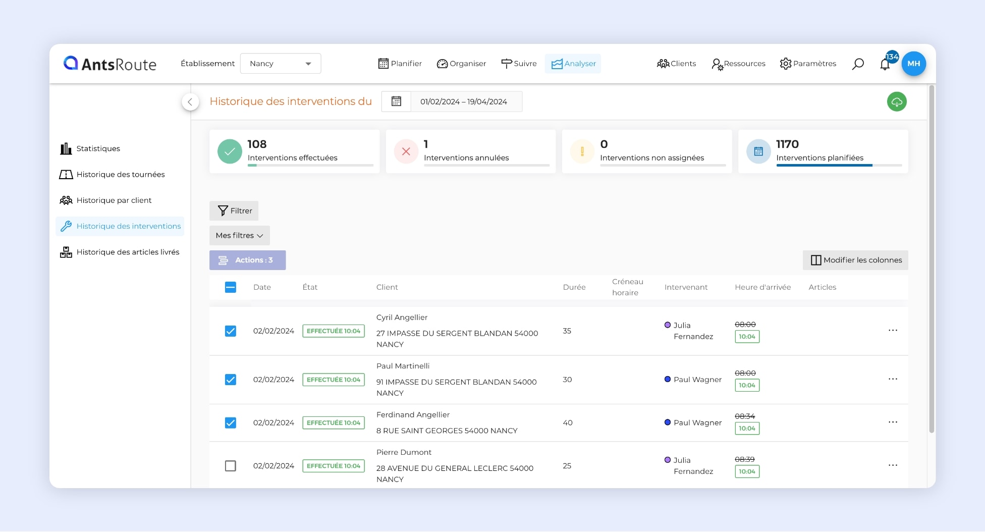Image resolution: width=985 pixels, height=532 pixels.
Task: Click the Filtrer button
Action: (x=234, y=211)
